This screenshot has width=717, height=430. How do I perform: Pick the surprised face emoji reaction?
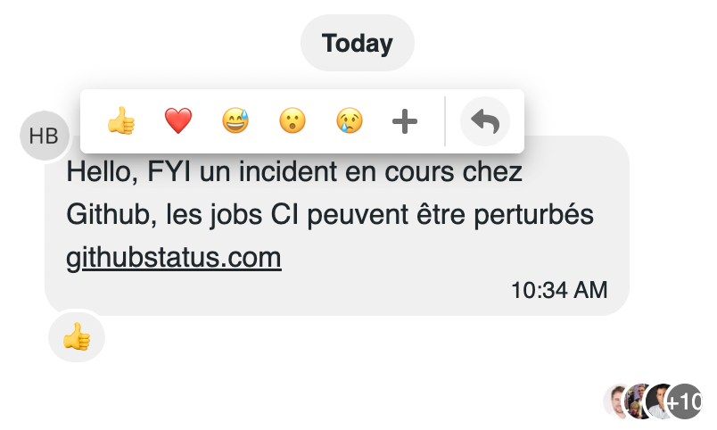(293, 121)
